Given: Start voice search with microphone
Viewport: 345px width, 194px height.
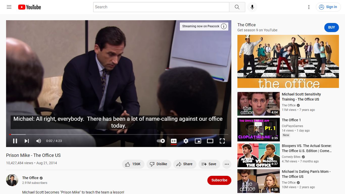Looking at the screenshot, I should (x=252, y=7).
